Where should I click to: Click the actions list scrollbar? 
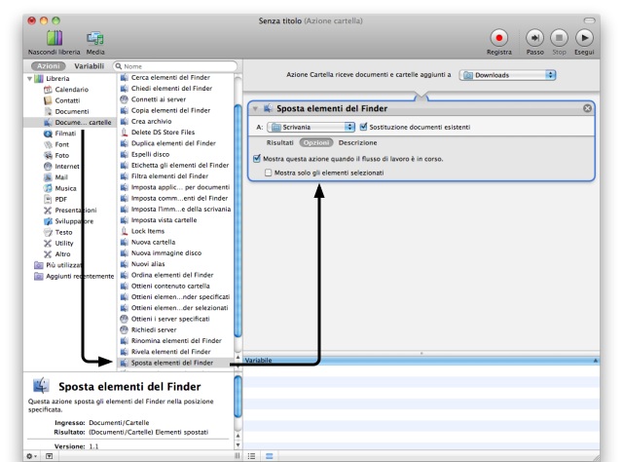[238, 221]
